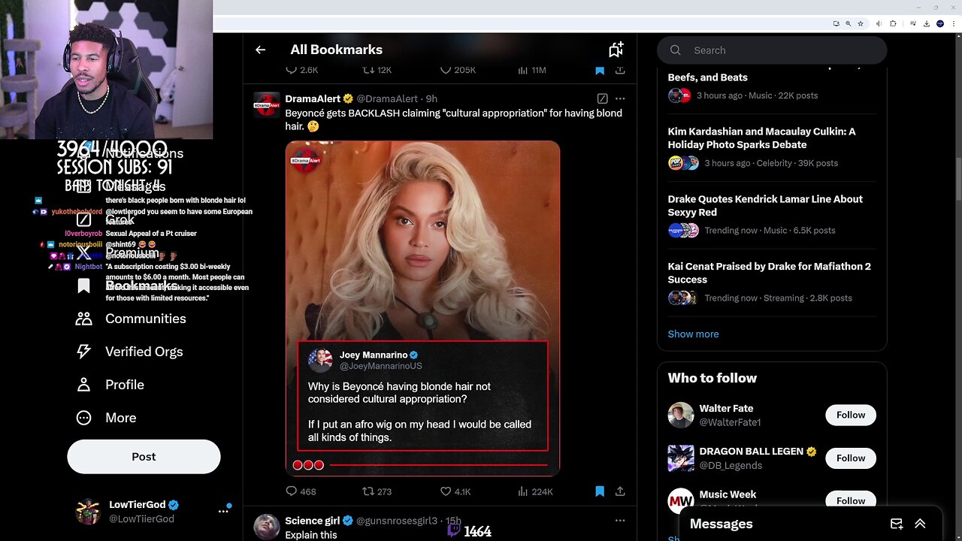Remove bookmark from top post
The image size is (962, 541).
coord(600,70)
